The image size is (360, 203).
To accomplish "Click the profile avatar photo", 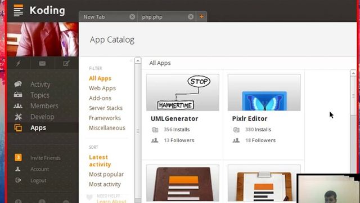I will [x=43, y=39].
